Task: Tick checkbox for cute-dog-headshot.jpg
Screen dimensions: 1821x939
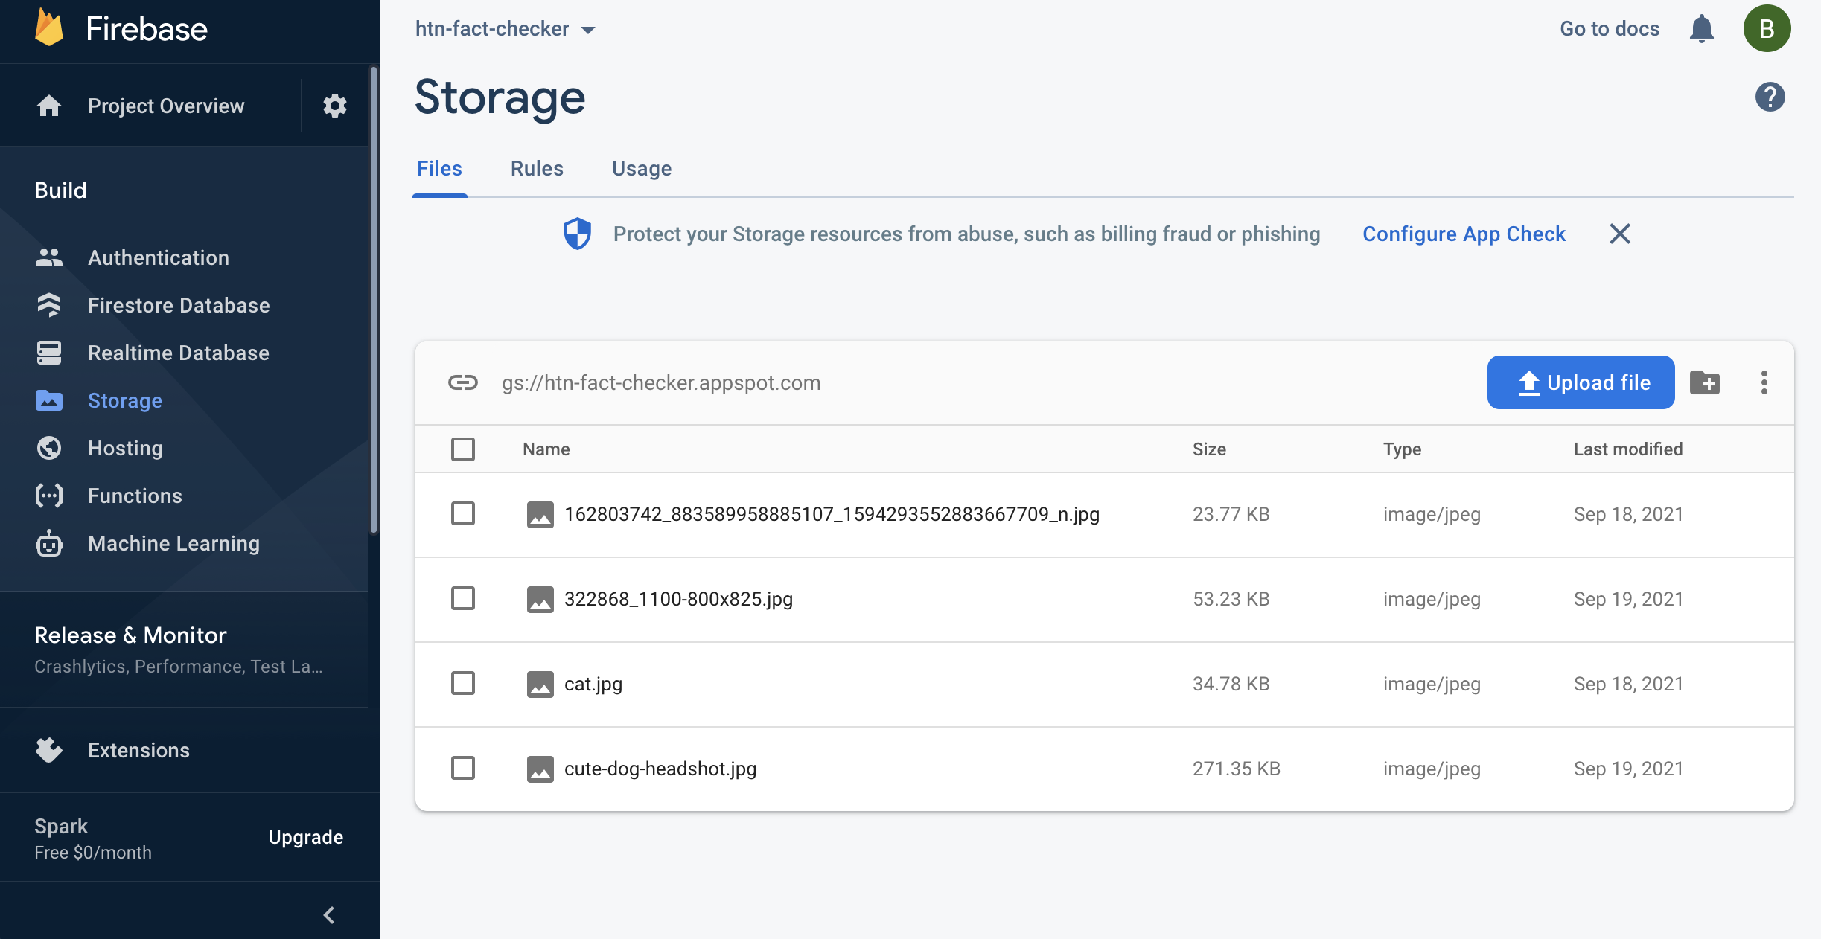Action: pyautogui.click(x=463, y=768)
